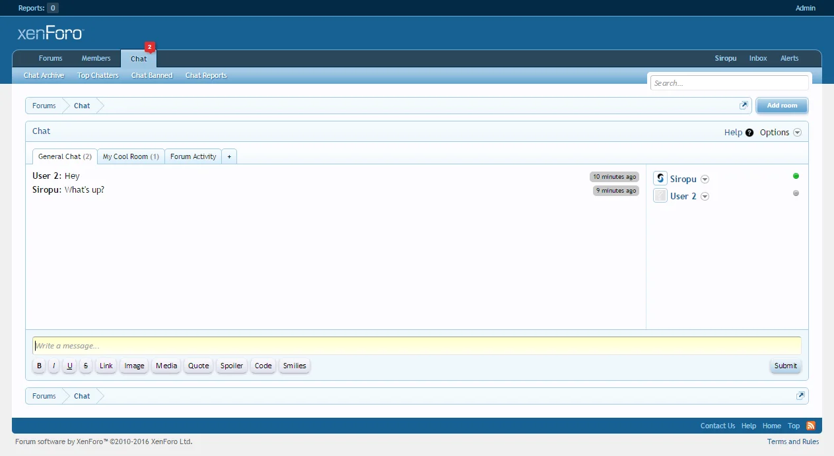
Task: Focus the Write a message input field
Action: click(416, 346)
